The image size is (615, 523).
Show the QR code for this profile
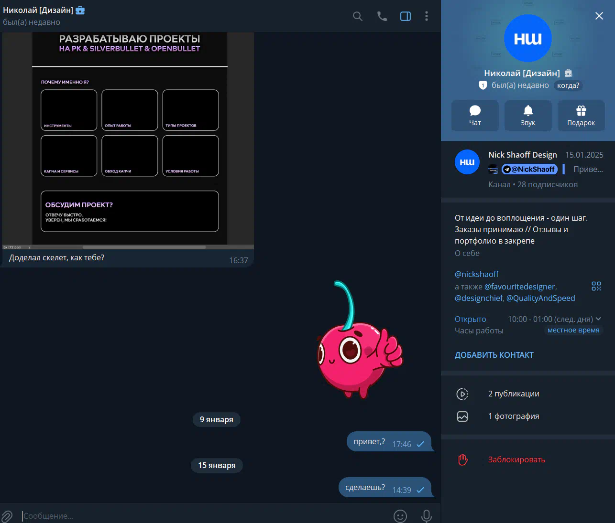(596, 286)
